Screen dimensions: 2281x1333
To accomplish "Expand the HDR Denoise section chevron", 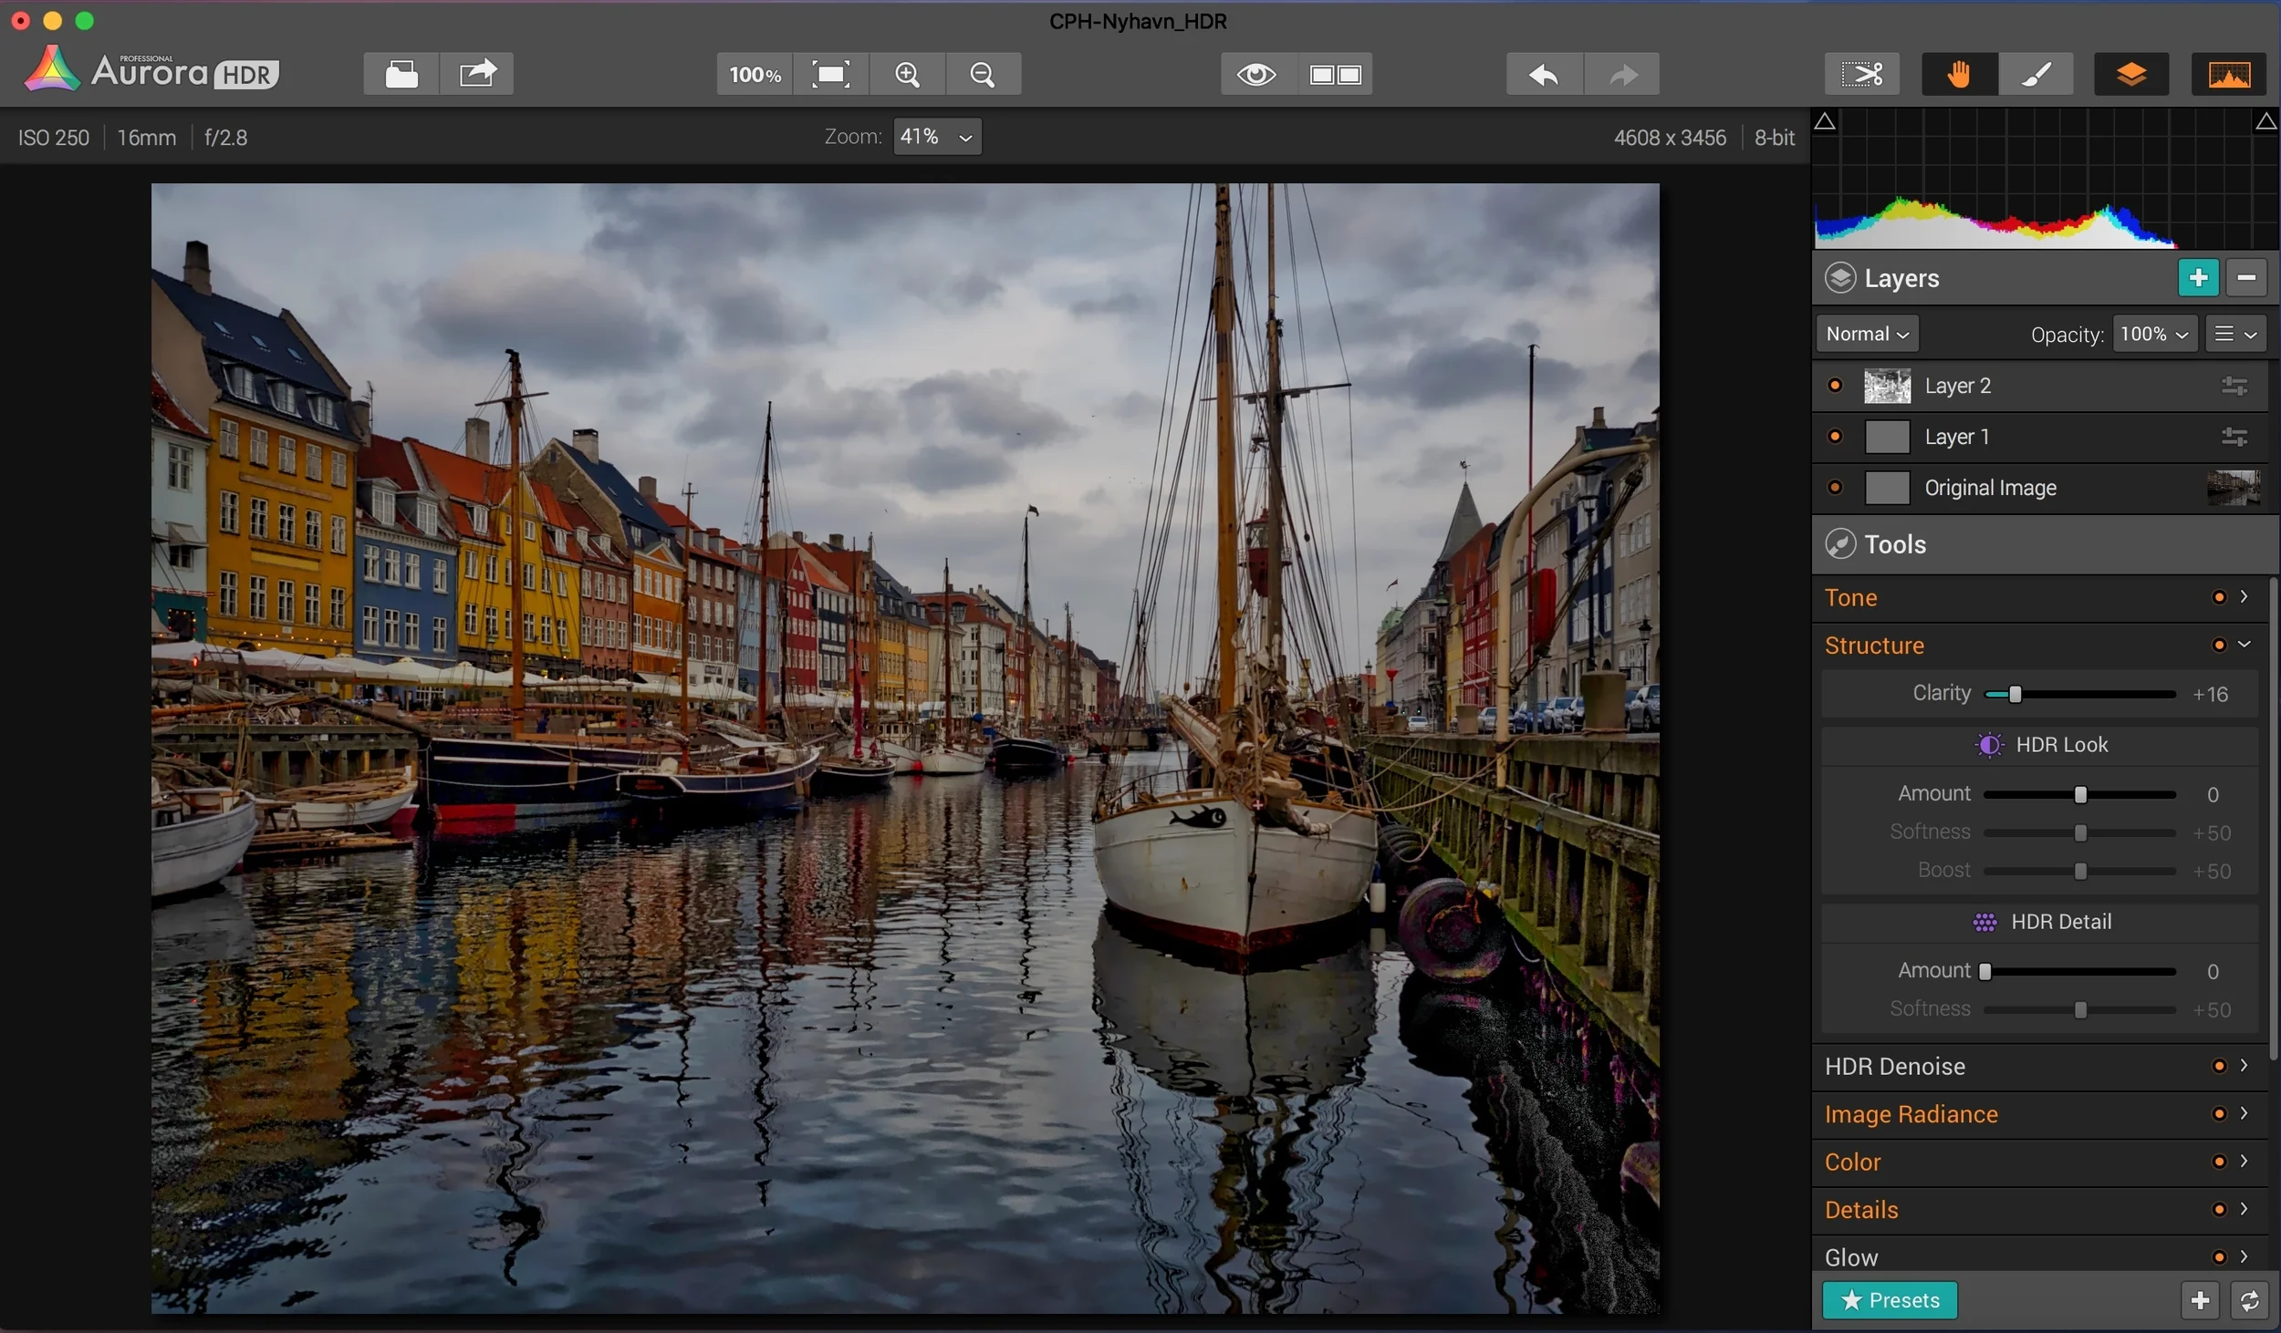I will coord(2245,1066).
